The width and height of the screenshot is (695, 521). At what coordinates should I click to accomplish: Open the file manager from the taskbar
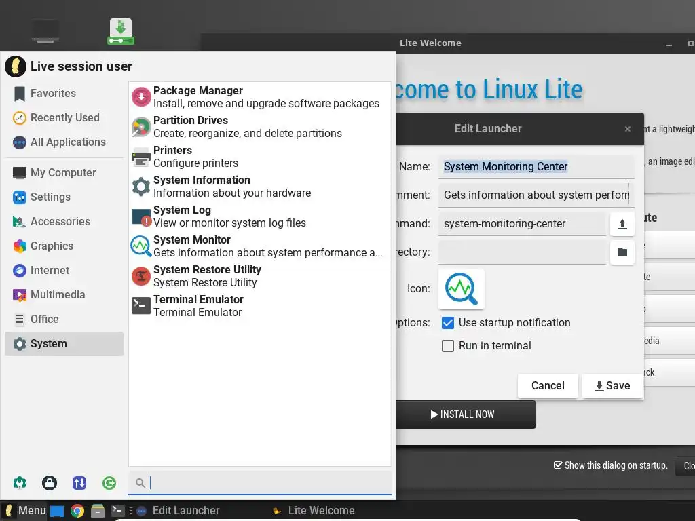pyautogui.click(x=98, y=511)
